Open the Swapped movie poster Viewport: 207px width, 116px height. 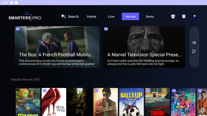[x=28, y=102]
